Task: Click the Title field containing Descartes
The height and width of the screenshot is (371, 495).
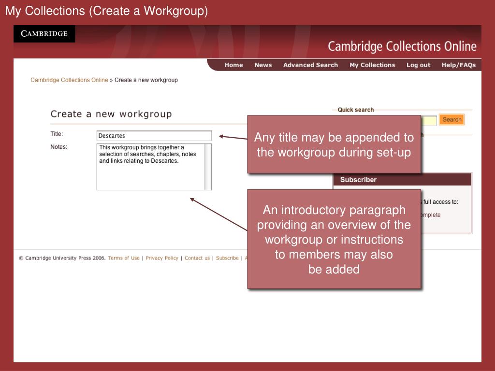Action: (154, 136)
